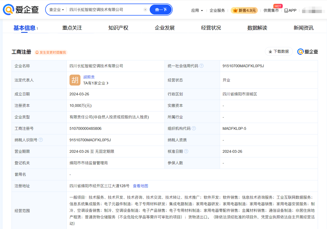Screen dimensions: 327x229
Task: Select the company name cell 四川长虹智能空调技术有限公司 in table
Action: [x=96, y=66]
